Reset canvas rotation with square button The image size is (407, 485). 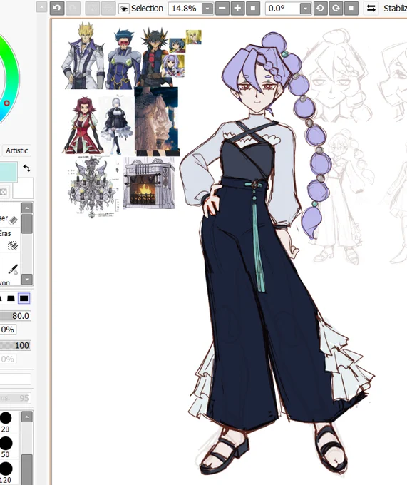(351, 9)
